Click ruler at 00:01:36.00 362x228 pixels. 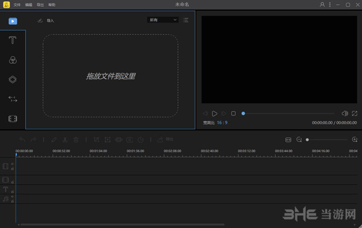135,151
